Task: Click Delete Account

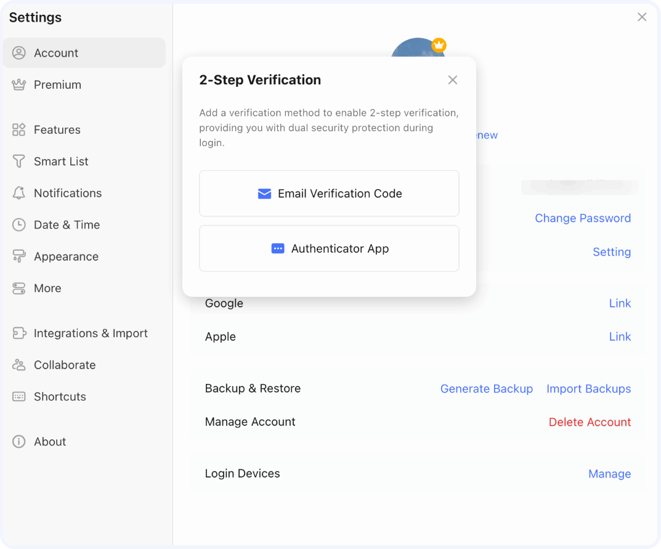Action: 590,422
